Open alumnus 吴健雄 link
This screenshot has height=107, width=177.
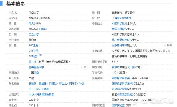click(43, 84)
